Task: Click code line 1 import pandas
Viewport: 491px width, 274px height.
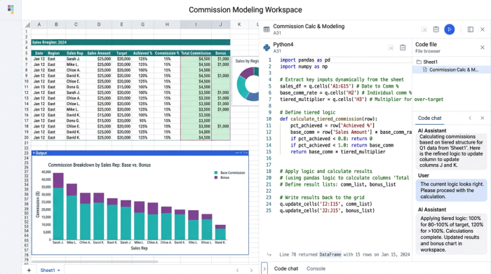Action: [304, 60]
